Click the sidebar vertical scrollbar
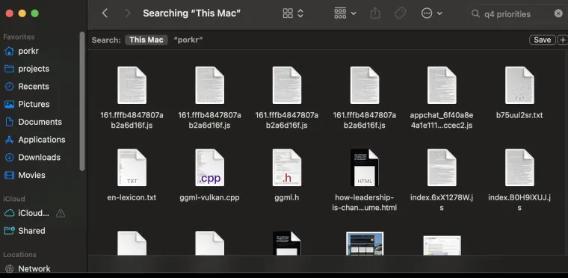This screenshot has width=568, height=278. click(x=82, y=101)
